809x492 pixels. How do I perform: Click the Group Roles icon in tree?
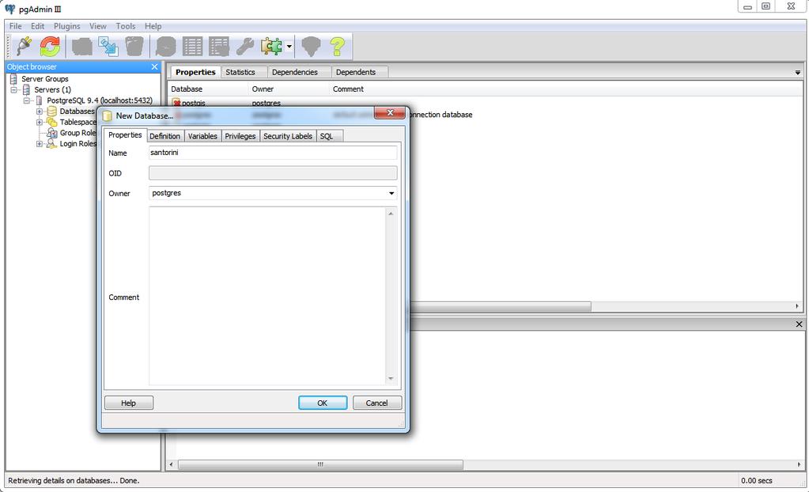coord(52,133)
